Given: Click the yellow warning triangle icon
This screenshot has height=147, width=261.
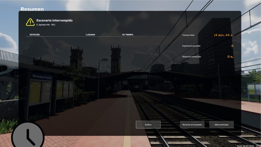Looking at the screenshot, I should pos(30,22).
